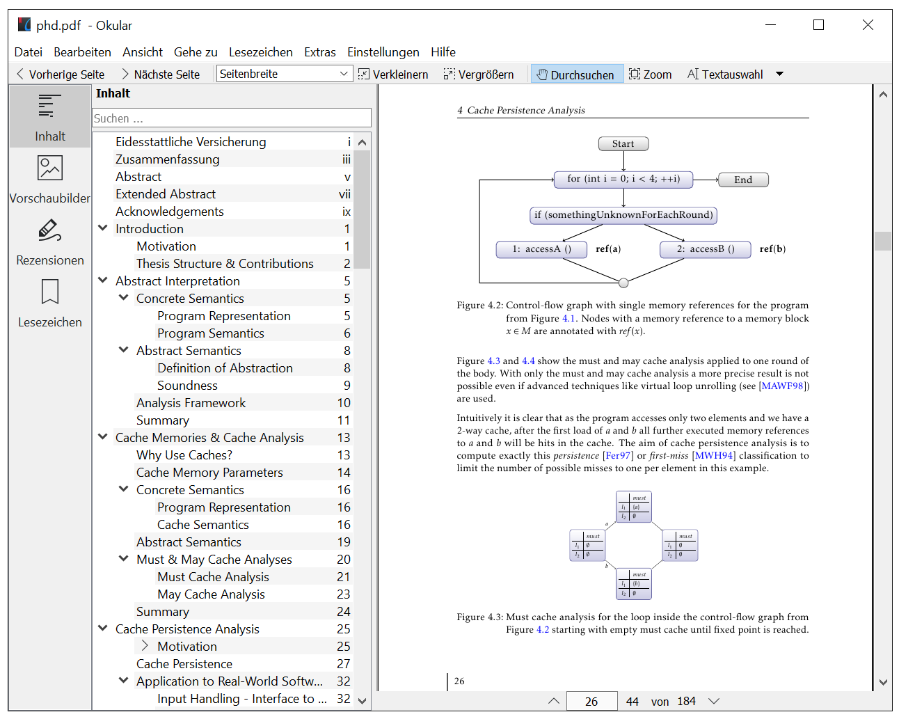
Task: Open the Einstellungen menu
Action: point(383,52)
